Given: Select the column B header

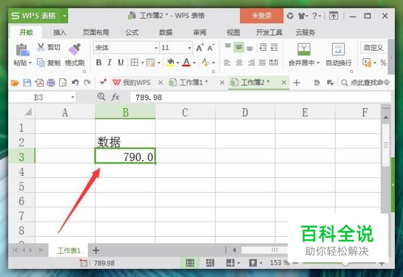Looking at the screenshot, I should (125, 112).
